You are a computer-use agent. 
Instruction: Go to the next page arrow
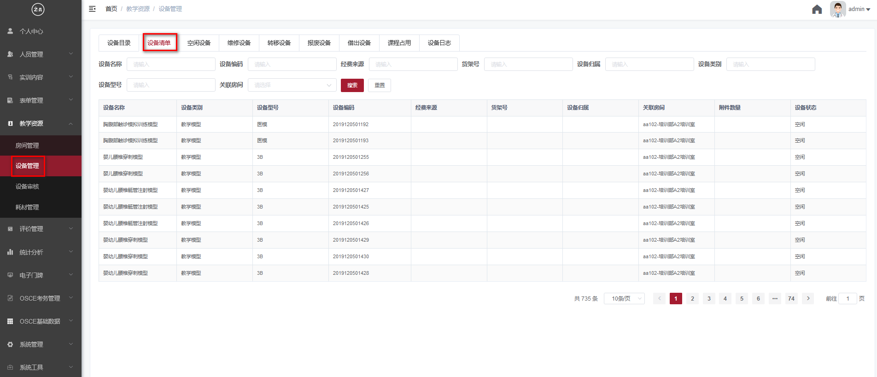(808, 298)
